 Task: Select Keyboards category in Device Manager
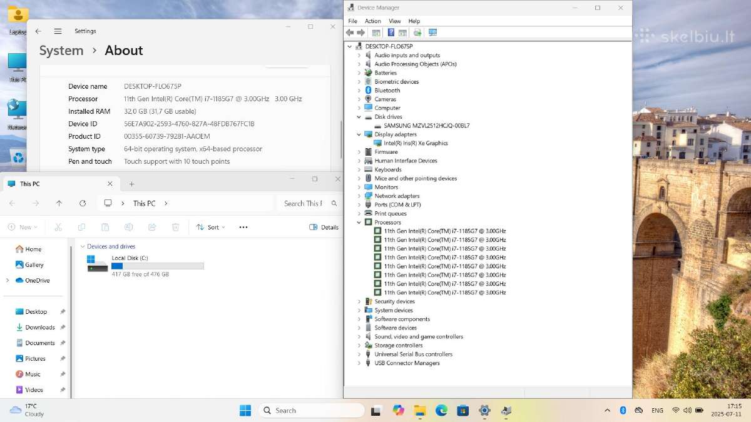pyautogui.click(x=388, y=169)
